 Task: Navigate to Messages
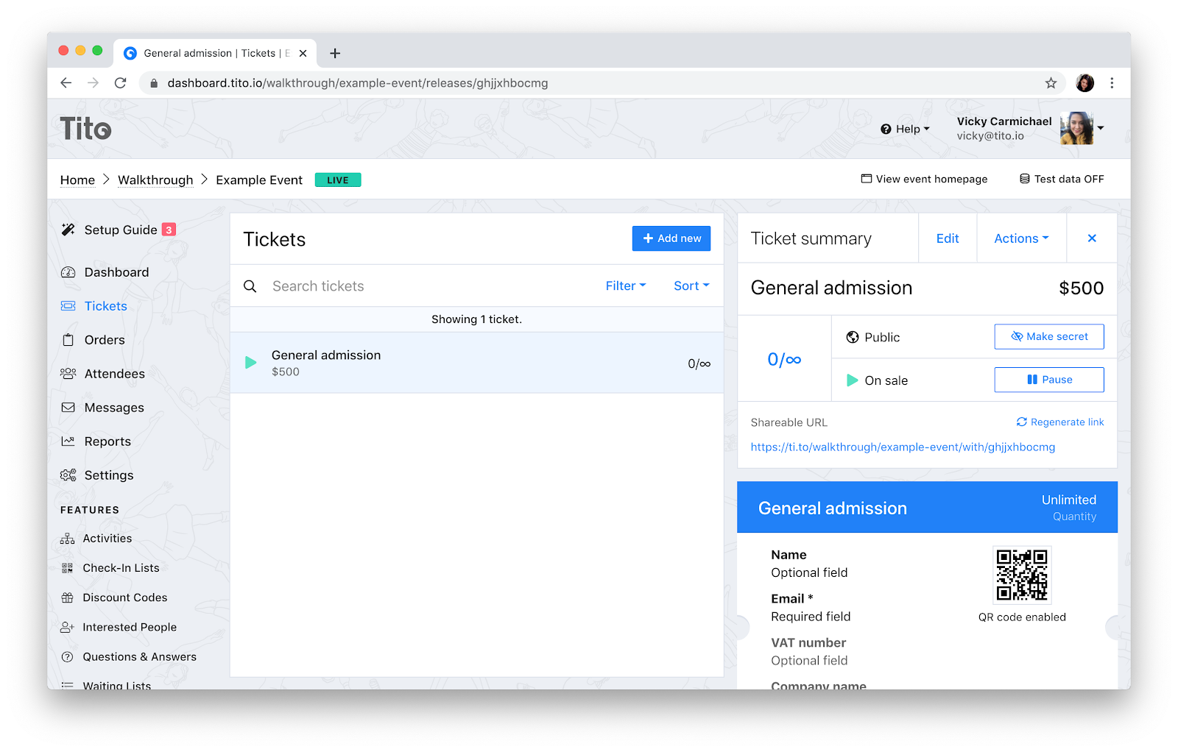[114, 408]
